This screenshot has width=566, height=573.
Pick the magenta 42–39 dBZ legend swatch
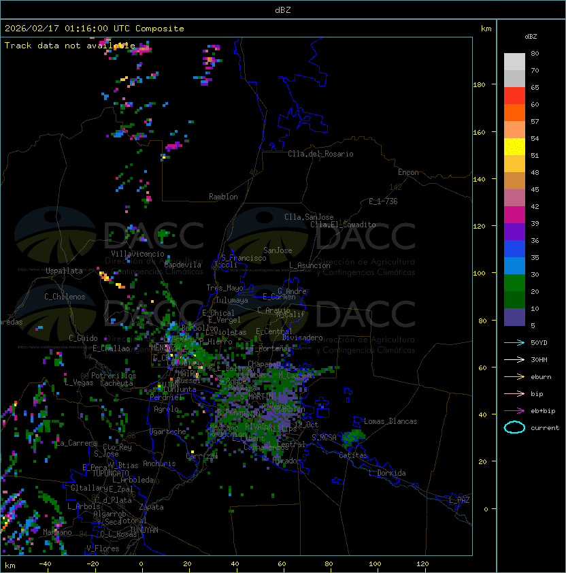pos(514,215)
